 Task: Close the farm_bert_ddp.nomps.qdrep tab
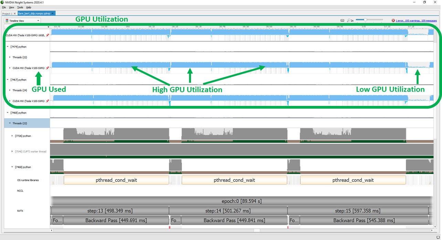point(53,13)
